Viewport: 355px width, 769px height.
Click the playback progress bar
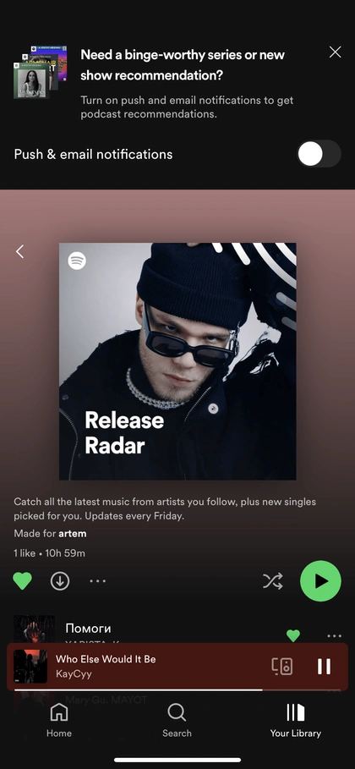177,689
